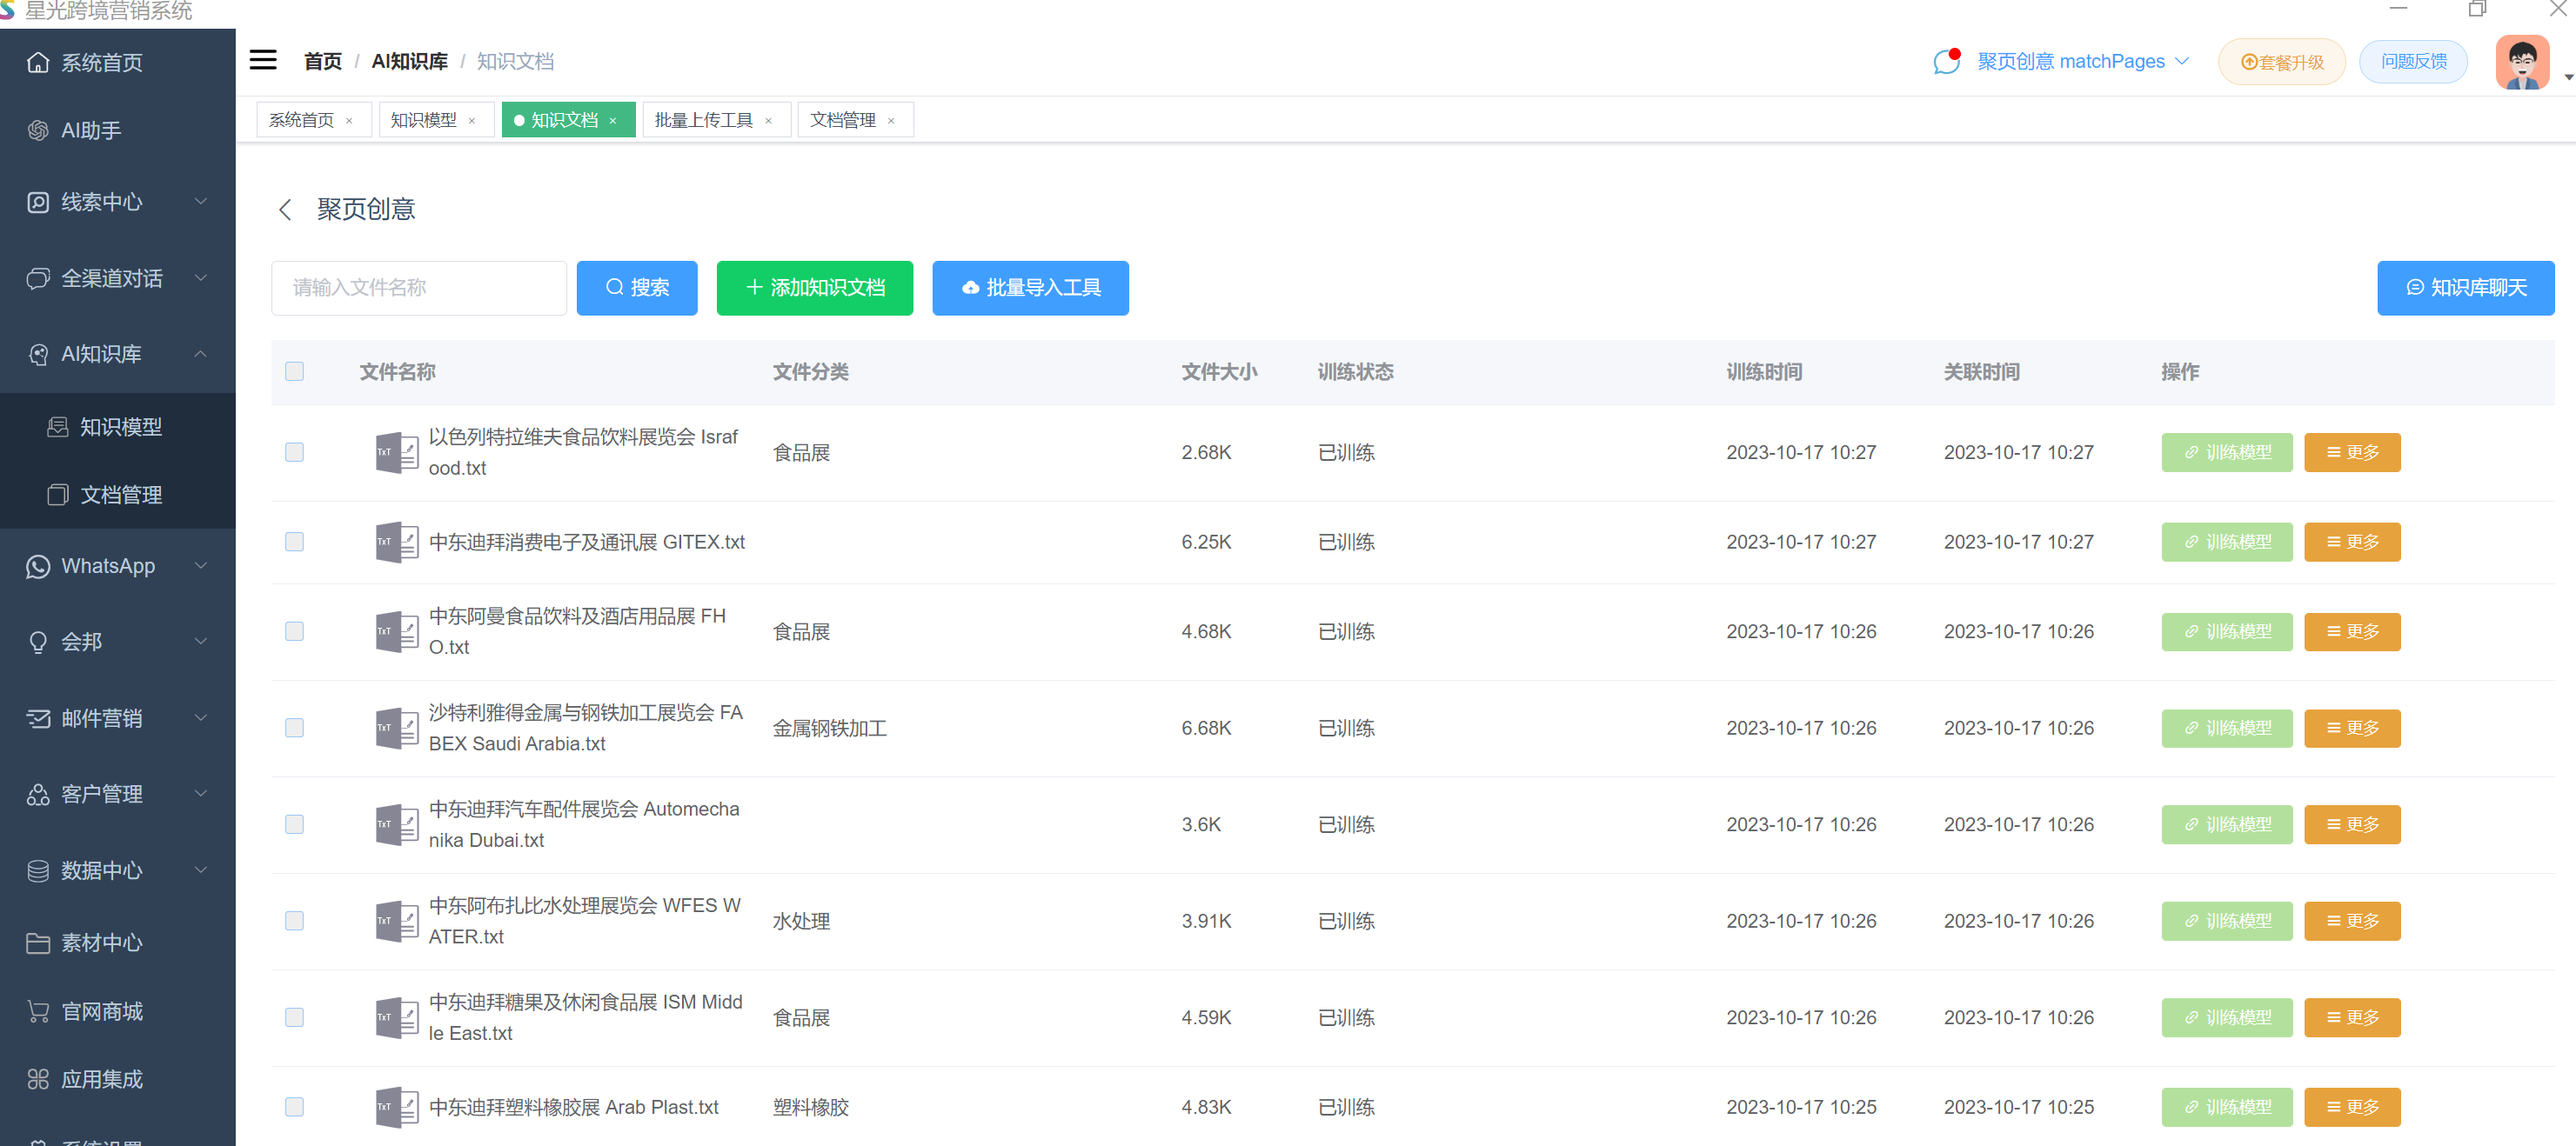Check the row for ISM Middle East.txt

[294, 1017]
